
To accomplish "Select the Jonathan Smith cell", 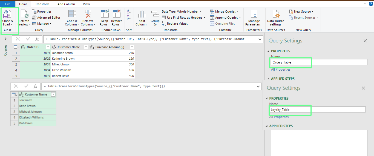I will point(70,53).
